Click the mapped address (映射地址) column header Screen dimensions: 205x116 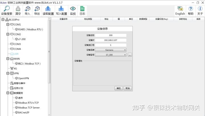(x=183, y=19)
